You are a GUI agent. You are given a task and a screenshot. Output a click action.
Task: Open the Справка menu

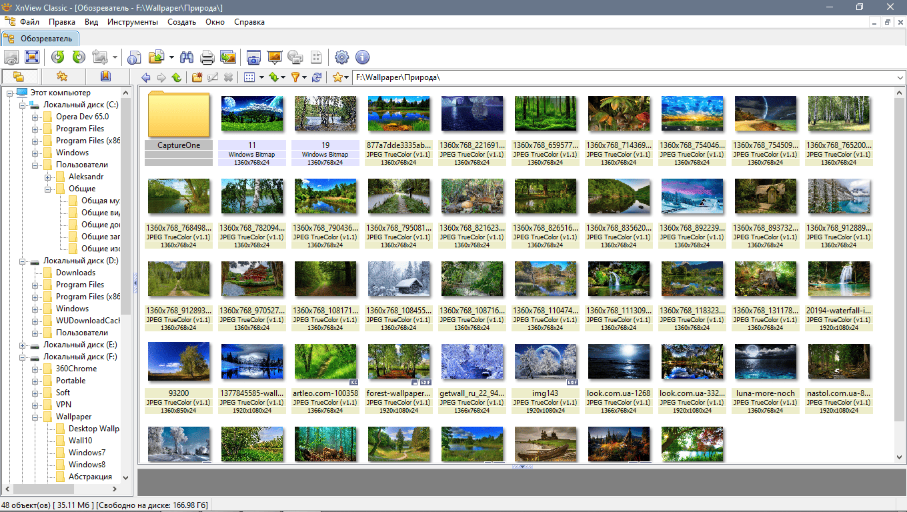[x=249, y=22]
